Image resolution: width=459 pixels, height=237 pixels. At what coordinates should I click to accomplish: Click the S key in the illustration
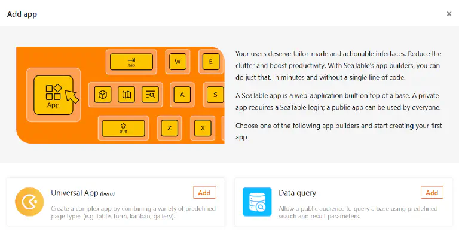[215, 95]
